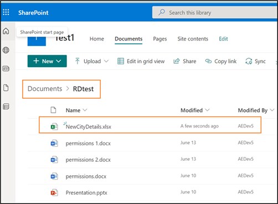The height and width of the screenshot is (204, 278).
Task: Choose Edit in grid view command
Action: click(141, 61)
